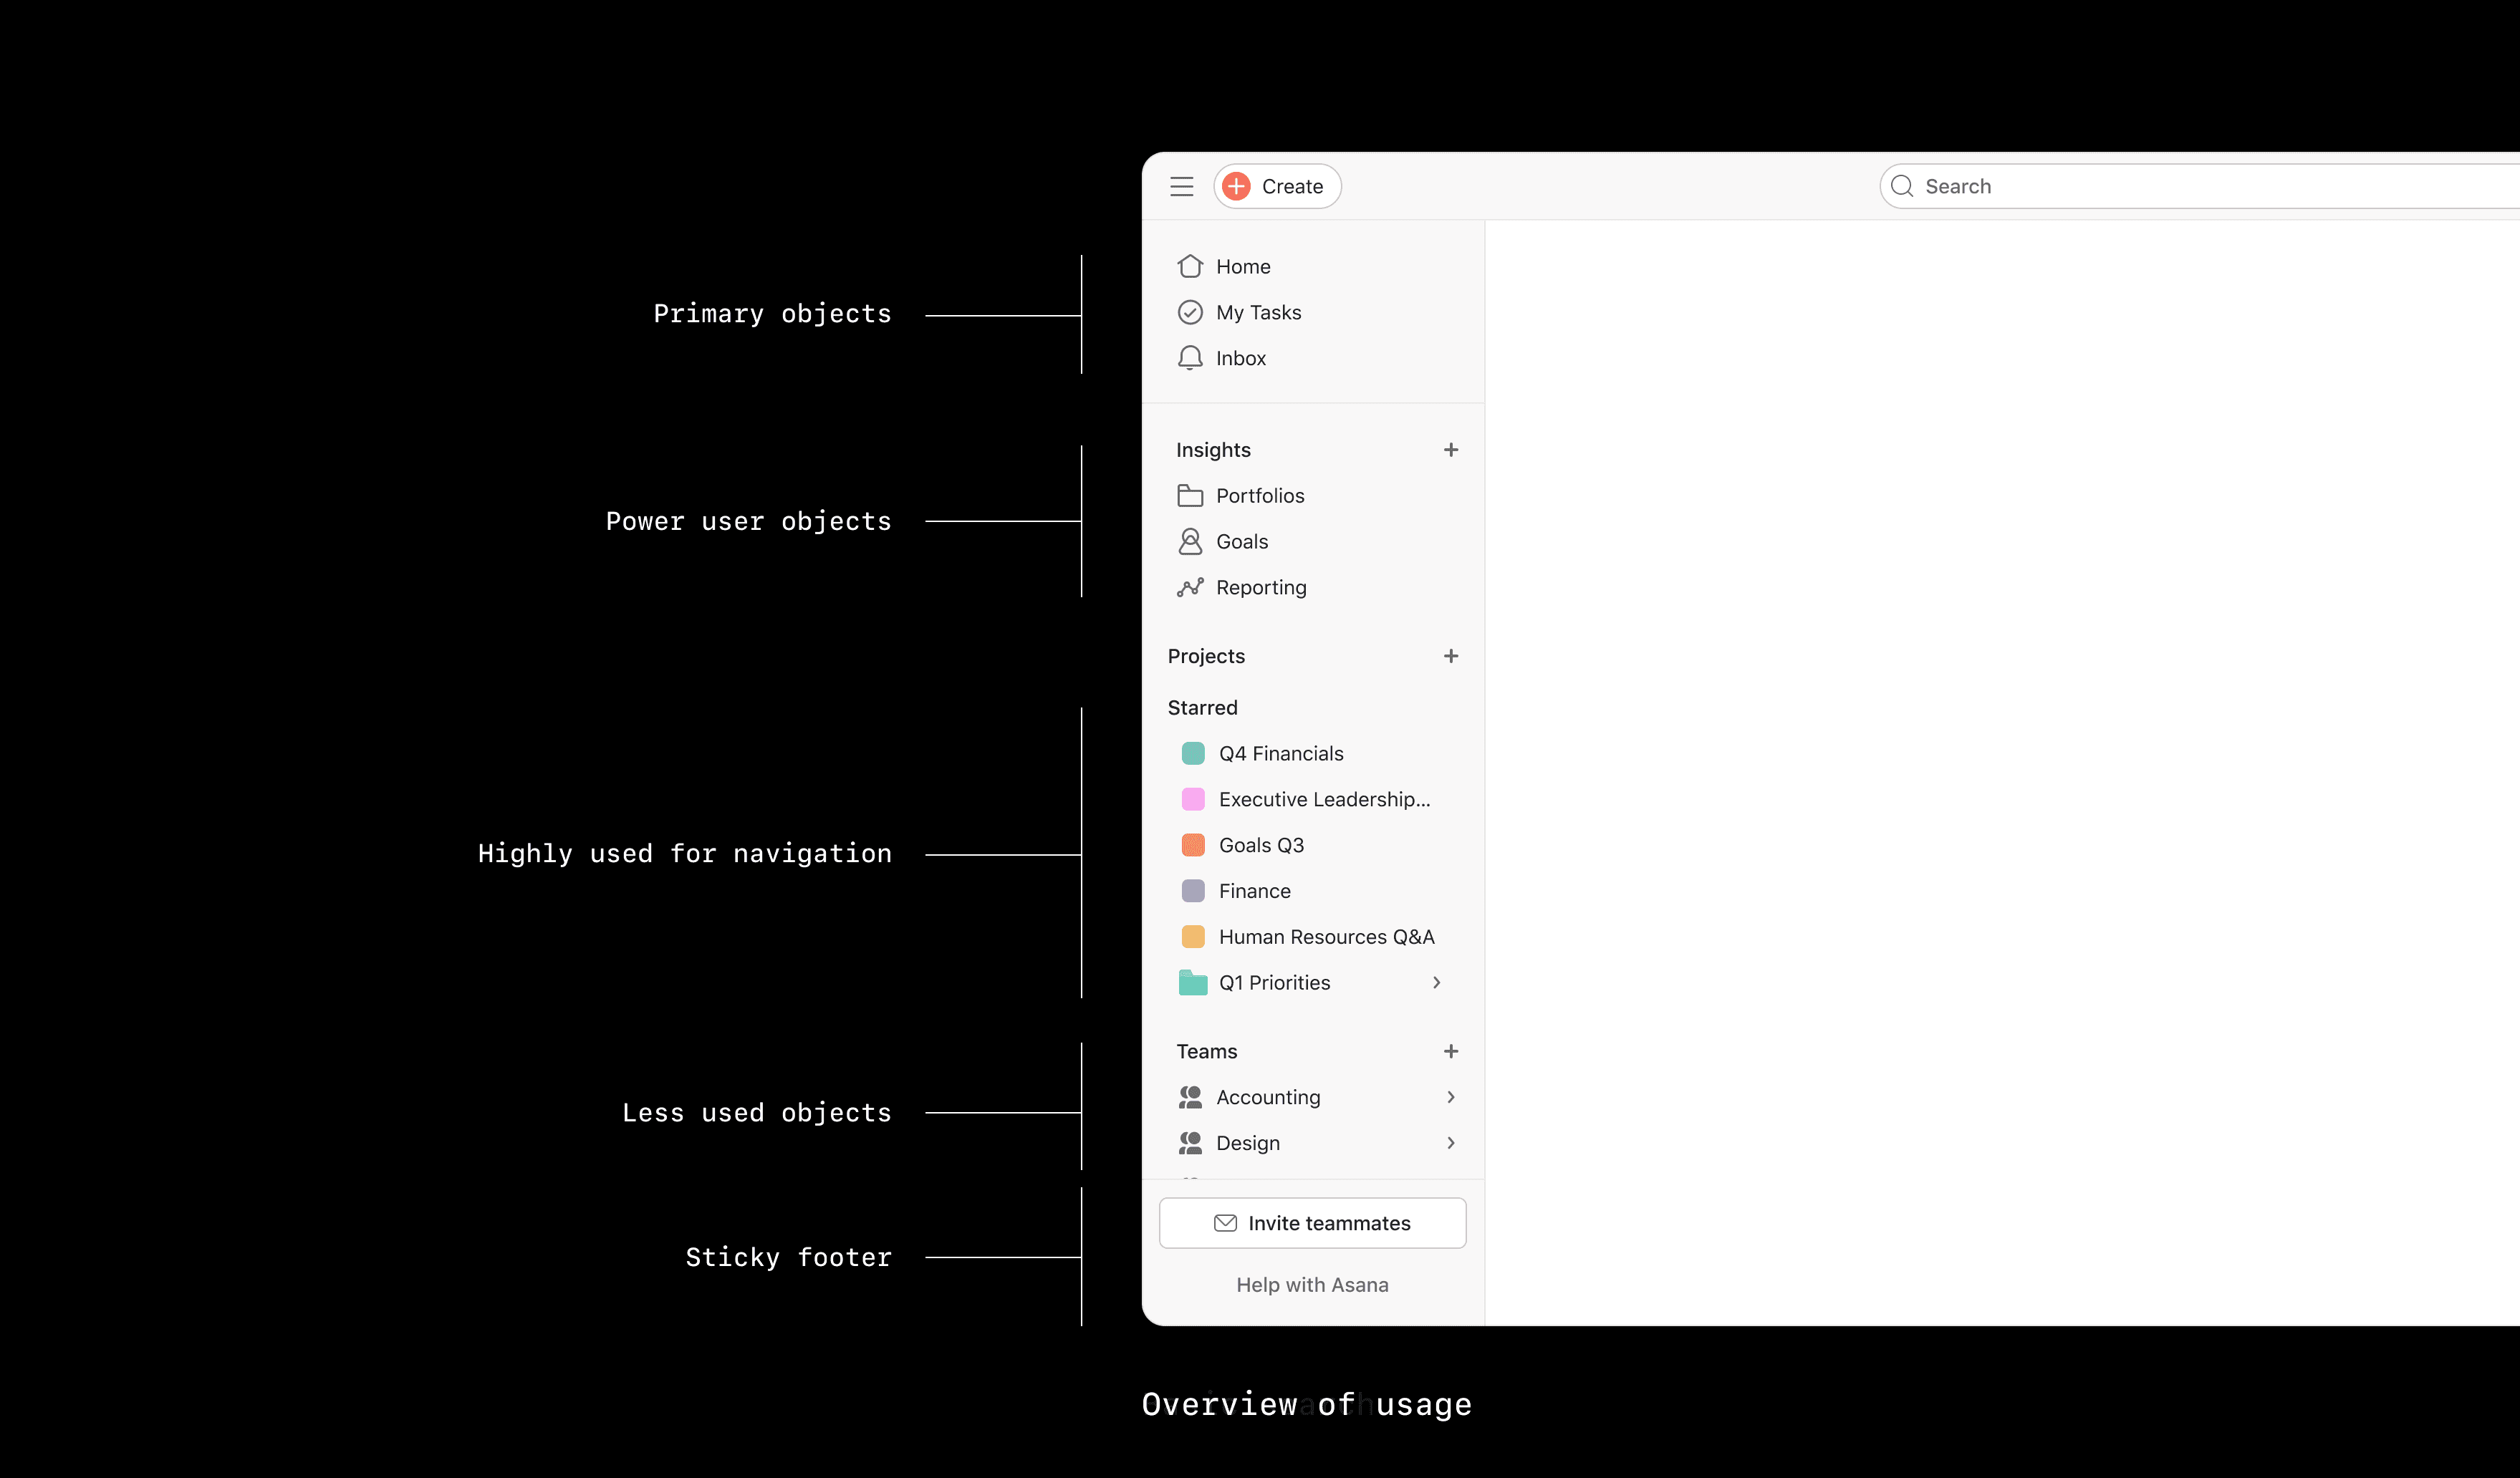This screenshot has width=2520, height=1478.
Task: Open the Help with Asana link
Action: coord(1312,1284)
